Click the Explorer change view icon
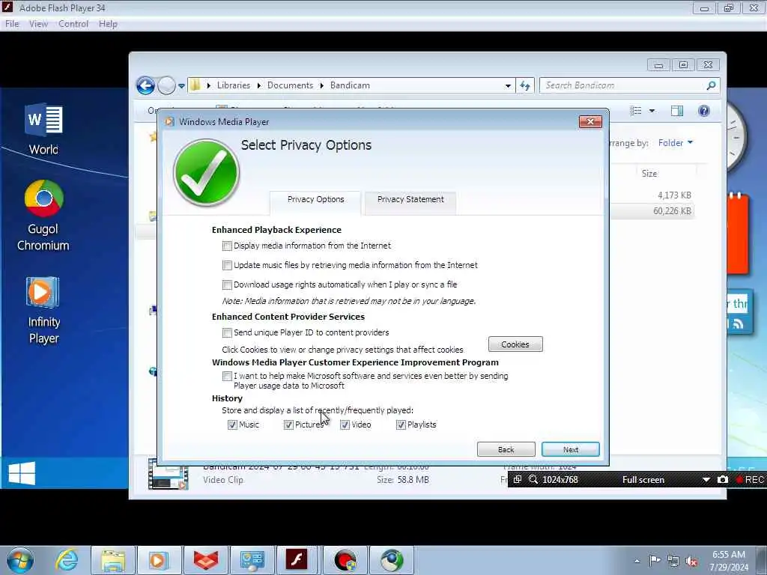 tap(635, 111)
